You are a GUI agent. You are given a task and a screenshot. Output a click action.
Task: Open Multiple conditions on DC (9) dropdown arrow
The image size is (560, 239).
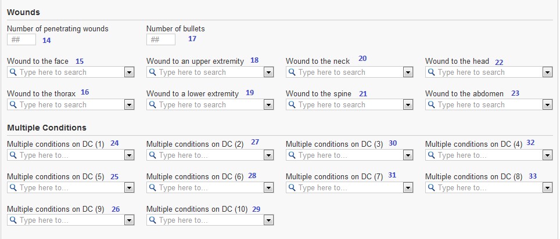[x=129, y=220]
